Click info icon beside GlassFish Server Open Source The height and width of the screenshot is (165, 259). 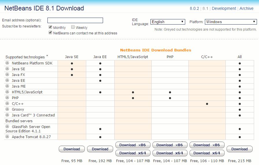point(7,127)
